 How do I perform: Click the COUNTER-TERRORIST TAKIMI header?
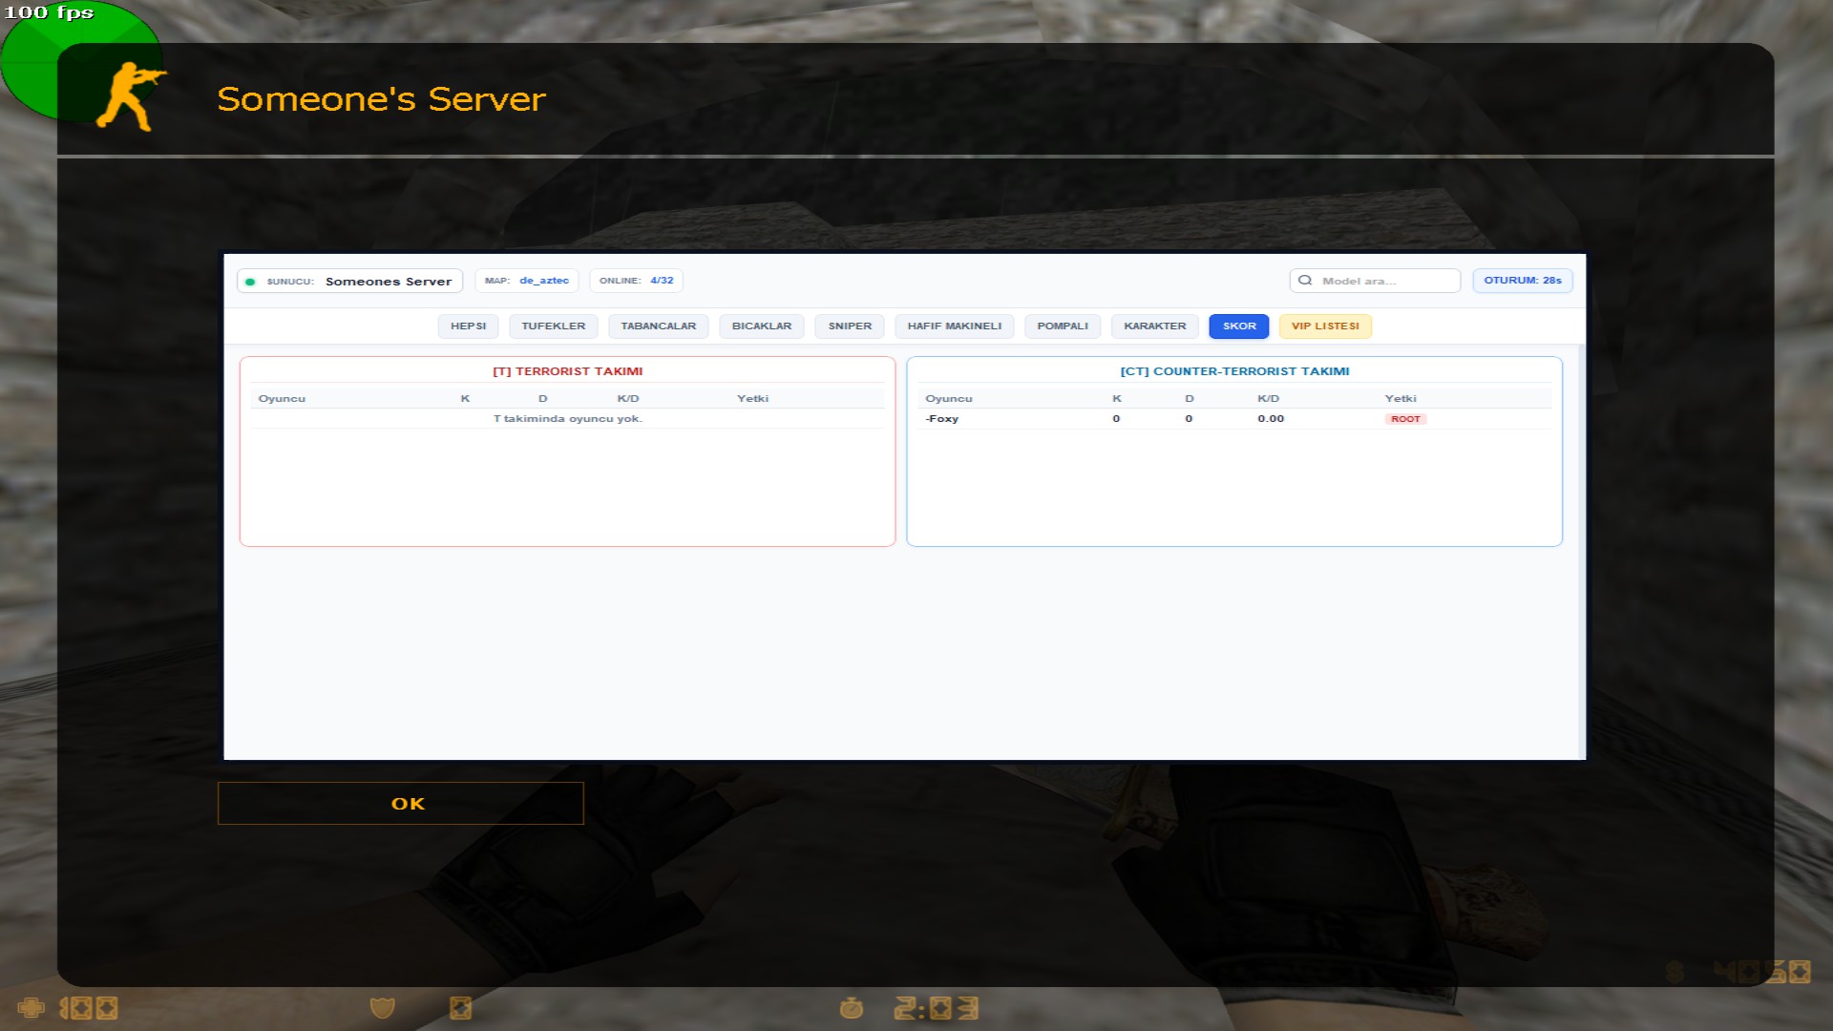pos(1234,371)
